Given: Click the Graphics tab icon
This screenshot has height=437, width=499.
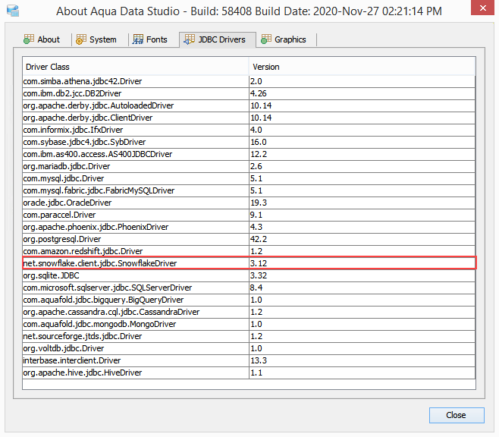Looking at the screenshot, I should (266, 39).
